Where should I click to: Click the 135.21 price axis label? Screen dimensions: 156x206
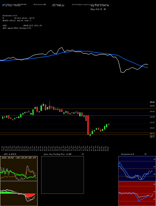point(152,128)
